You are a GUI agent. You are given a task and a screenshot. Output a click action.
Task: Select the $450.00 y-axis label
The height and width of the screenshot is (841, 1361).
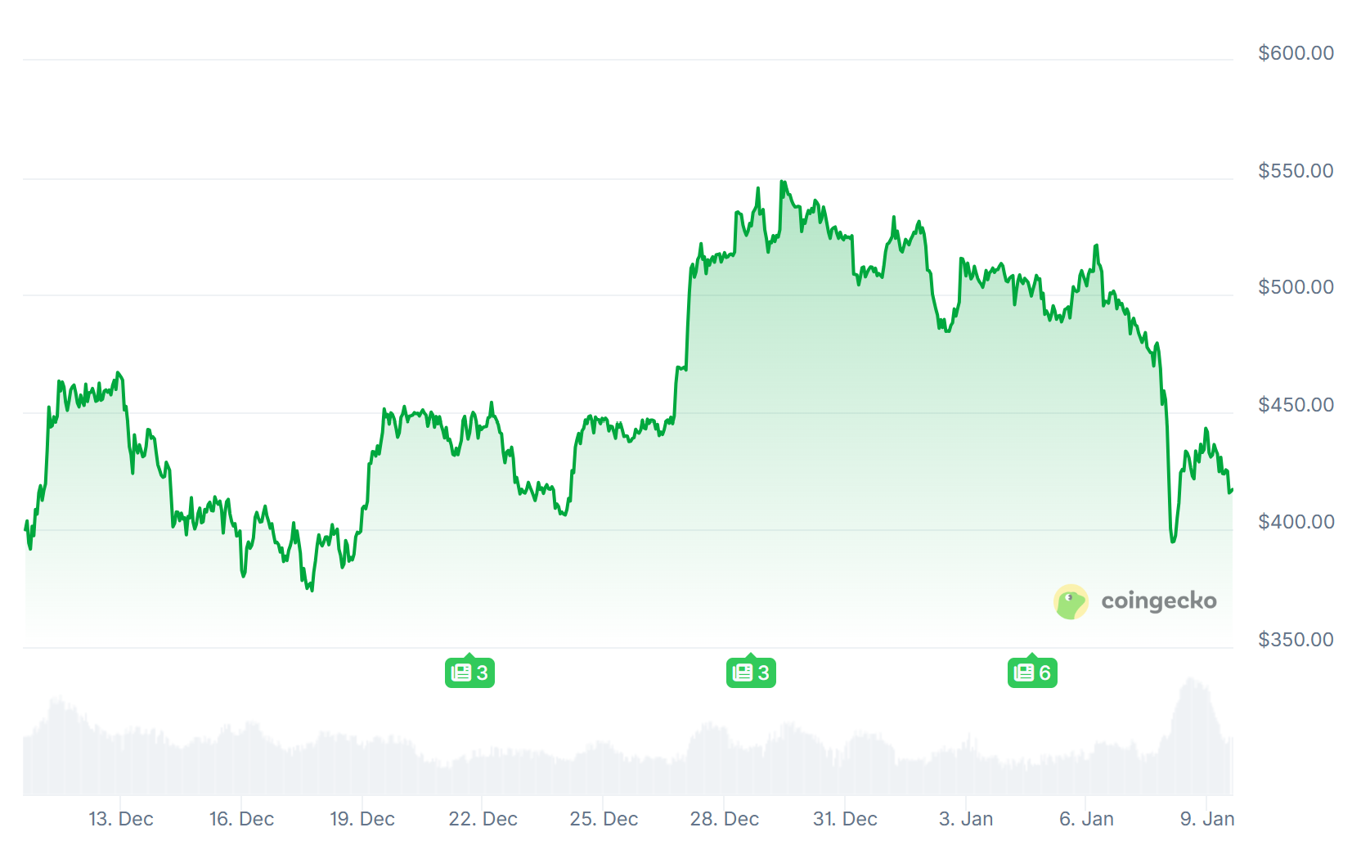(1296, 405)
